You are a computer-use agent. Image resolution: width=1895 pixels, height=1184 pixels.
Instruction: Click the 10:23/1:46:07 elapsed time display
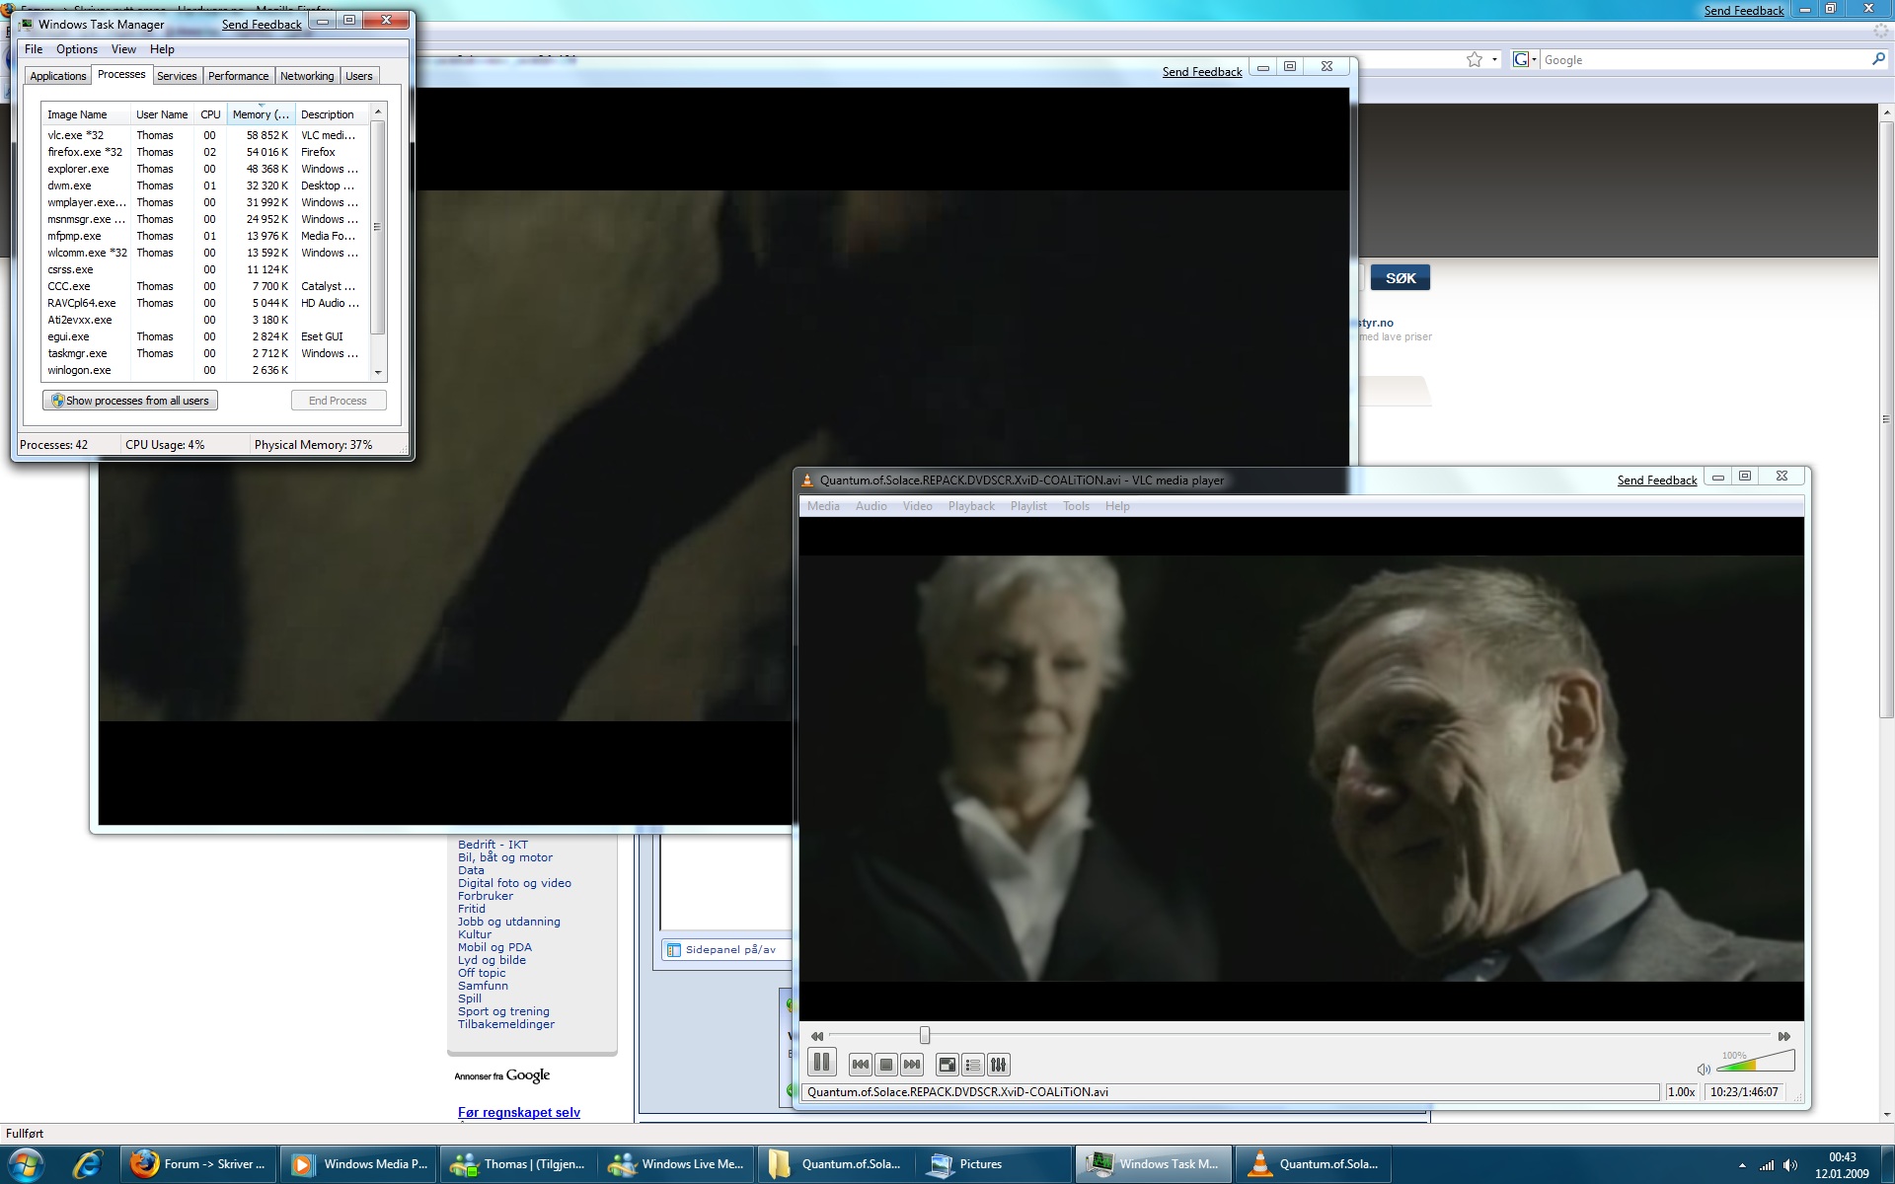point(1744,1092)
